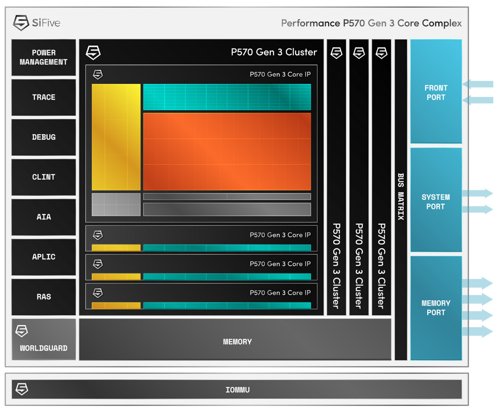
Task: Click the teal block in the expanded core
Action: [227, 97]
